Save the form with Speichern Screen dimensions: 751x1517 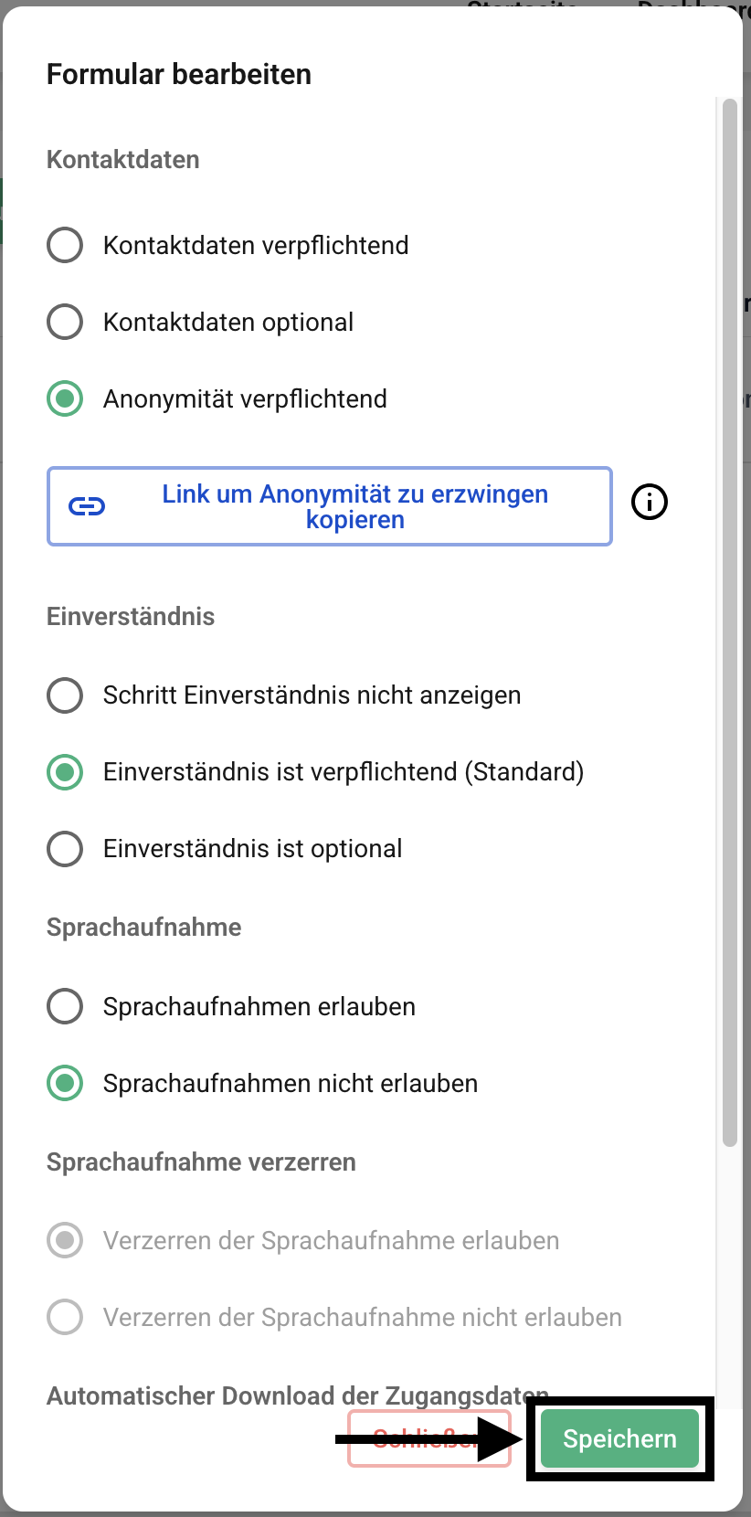[x=619, y=1438]
